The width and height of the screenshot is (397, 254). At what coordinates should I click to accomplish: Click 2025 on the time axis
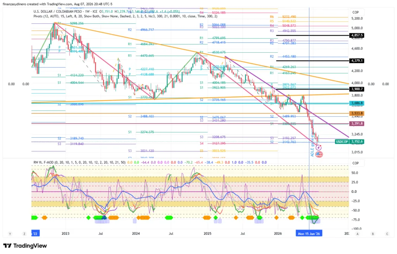pos(207,233)
